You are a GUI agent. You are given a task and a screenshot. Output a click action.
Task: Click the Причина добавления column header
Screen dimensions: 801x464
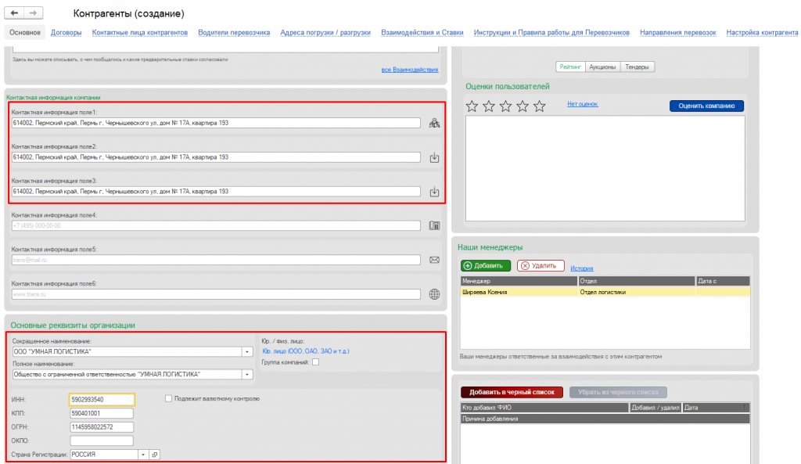click(605, 419)
